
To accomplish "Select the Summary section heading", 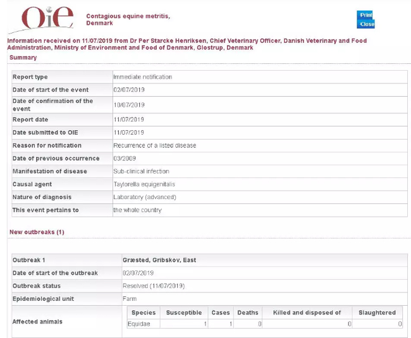I will [23, 57].
